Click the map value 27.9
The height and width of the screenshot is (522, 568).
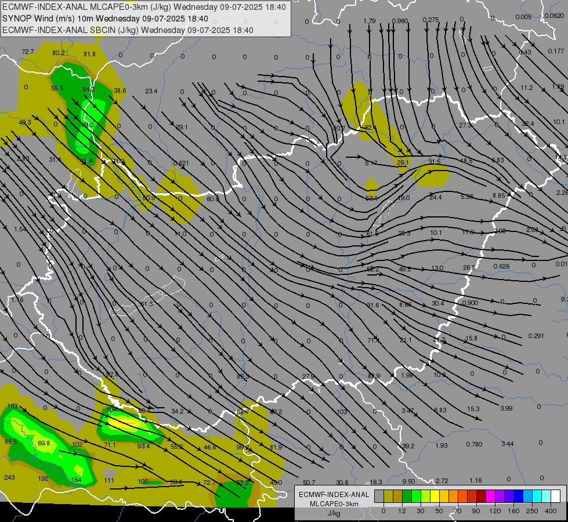click(x=308, y=377)
